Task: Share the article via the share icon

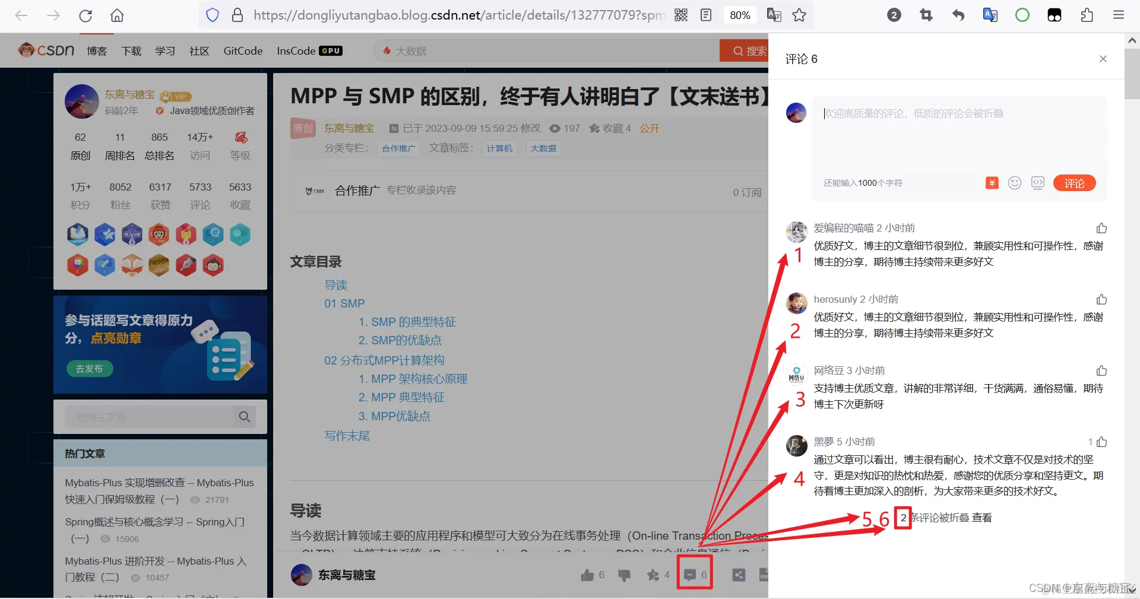Action: [x=739, y=575]
